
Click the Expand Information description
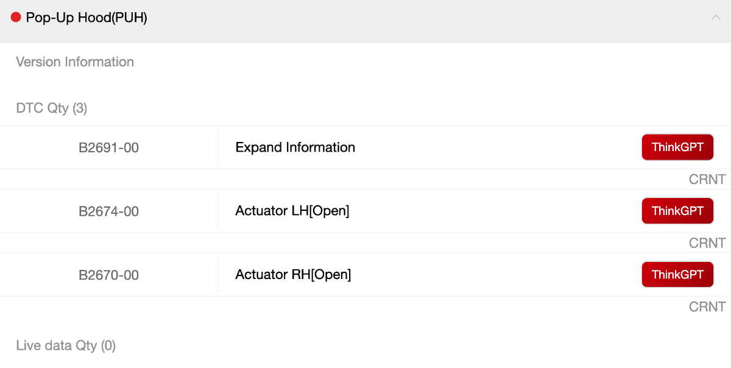click(x=295, y=147)
